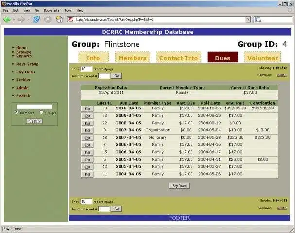Click the top Next 2 link

tap(282, 75)
